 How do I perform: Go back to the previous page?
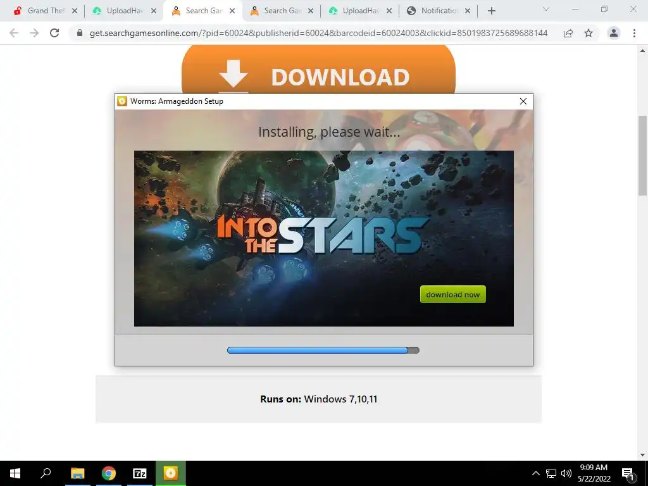[x=14, y=33]
